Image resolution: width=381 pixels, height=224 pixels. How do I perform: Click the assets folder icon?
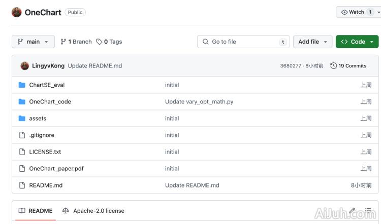click(22, 119)
